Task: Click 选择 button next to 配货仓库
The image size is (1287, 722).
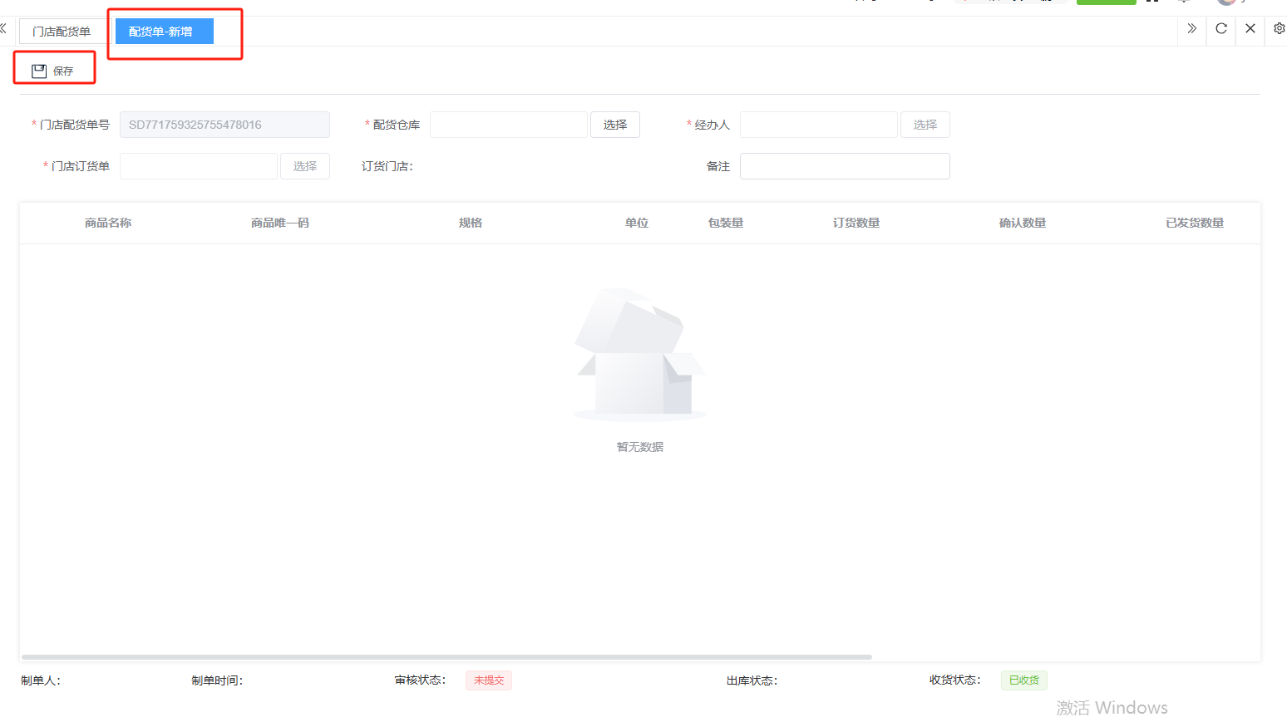Action: click(614, 125)
